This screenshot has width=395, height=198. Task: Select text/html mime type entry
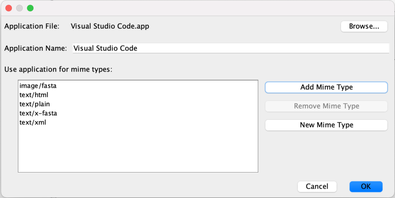[34, 95]
